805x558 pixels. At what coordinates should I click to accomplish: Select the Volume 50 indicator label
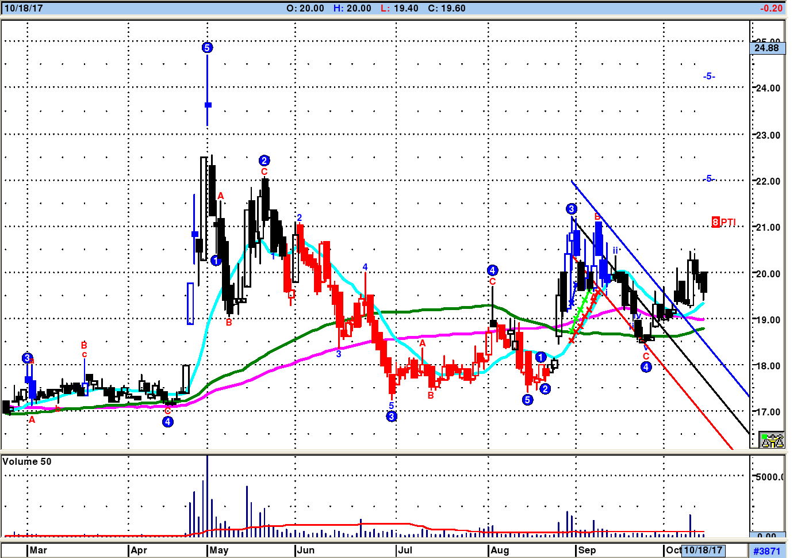click(x=27, y=461)
